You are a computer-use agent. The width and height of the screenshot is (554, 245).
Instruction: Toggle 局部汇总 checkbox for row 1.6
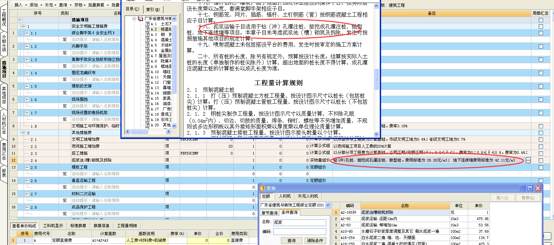541,100
